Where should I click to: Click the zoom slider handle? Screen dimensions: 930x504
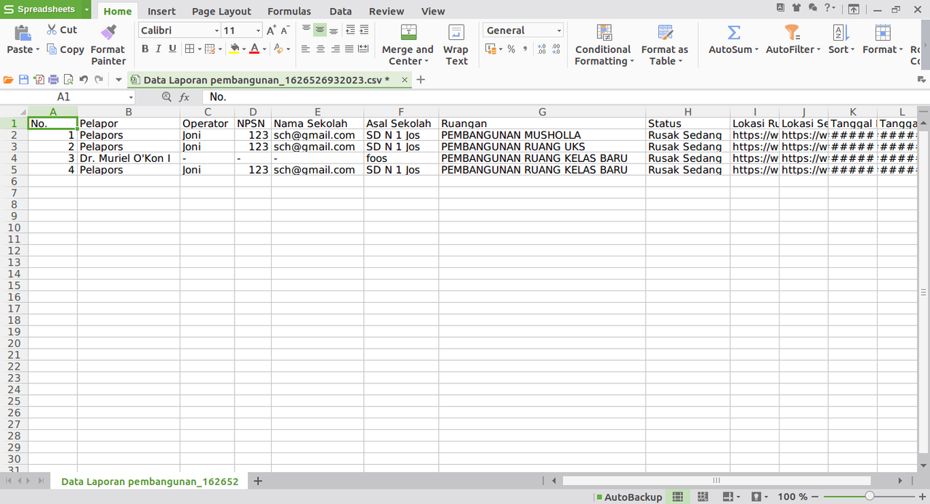[869, 496]
